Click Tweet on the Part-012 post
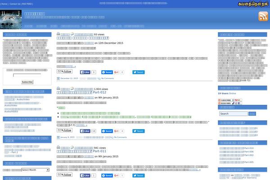 [x=139, y=131]
